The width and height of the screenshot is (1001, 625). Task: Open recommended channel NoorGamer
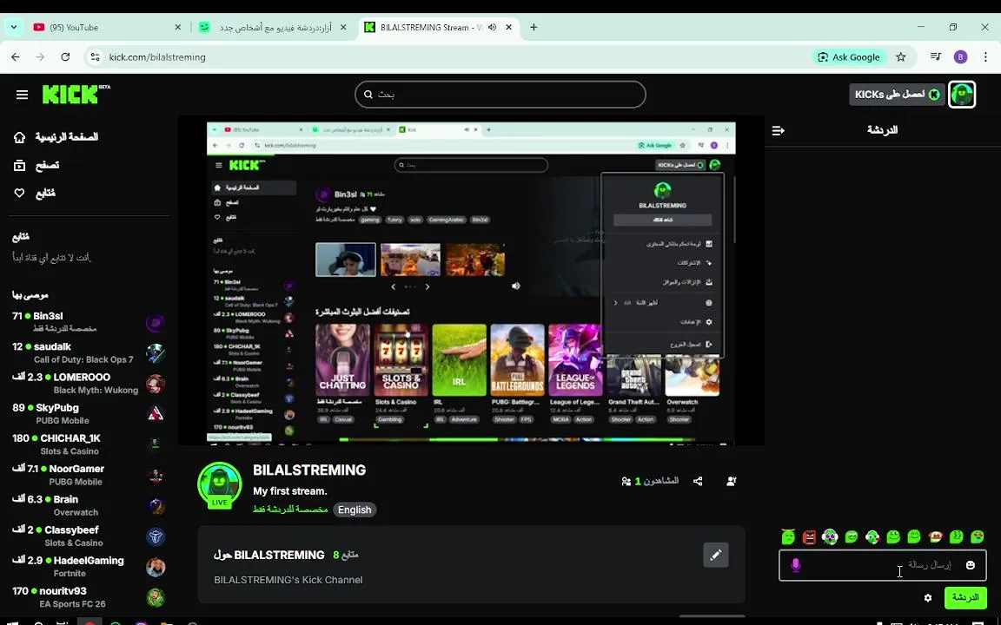(x=89, y=475)
